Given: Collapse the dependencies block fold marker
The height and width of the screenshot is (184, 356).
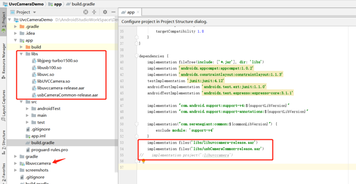Looking at the screenshot, I should coord(136,56).
